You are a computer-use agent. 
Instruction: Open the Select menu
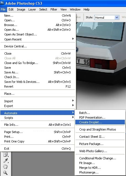pyautogui.click(x=43, y=9)
